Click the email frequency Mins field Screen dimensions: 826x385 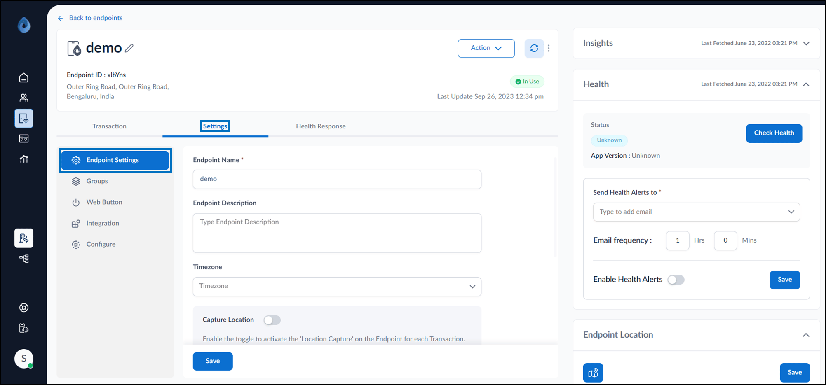click(x=725, y=240)
